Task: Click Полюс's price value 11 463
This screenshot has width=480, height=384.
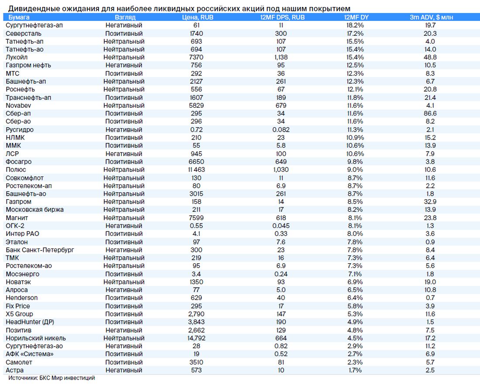Action: pos(196,170)
